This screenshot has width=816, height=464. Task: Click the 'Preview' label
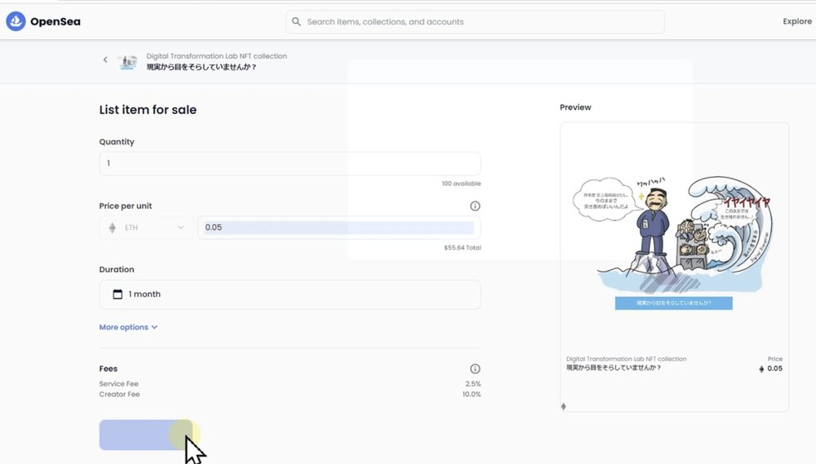tap(575, 107)
